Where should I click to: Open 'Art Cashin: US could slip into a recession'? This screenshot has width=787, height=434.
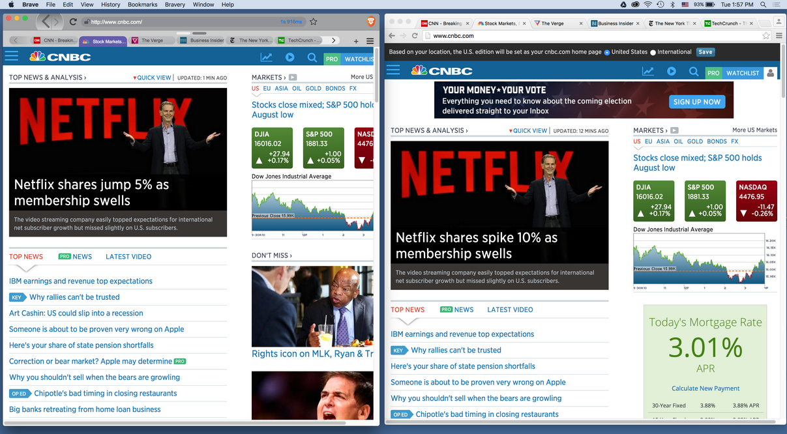tap(76, 313)
